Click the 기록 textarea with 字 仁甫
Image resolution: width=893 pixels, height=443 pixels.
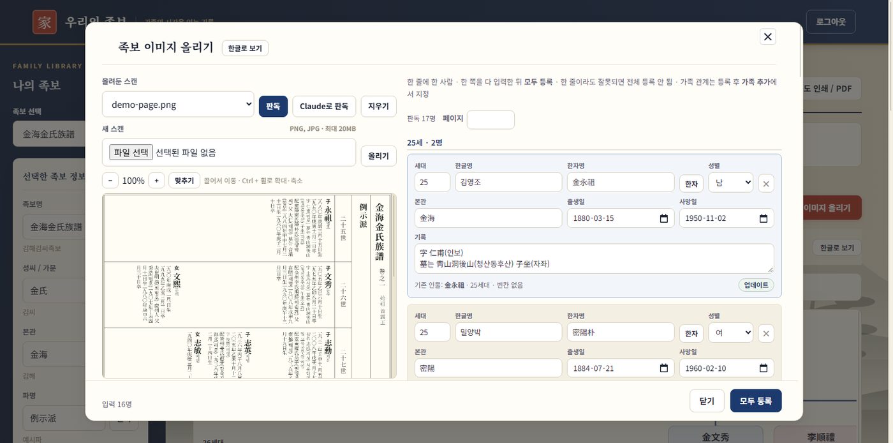pos(594,259)
